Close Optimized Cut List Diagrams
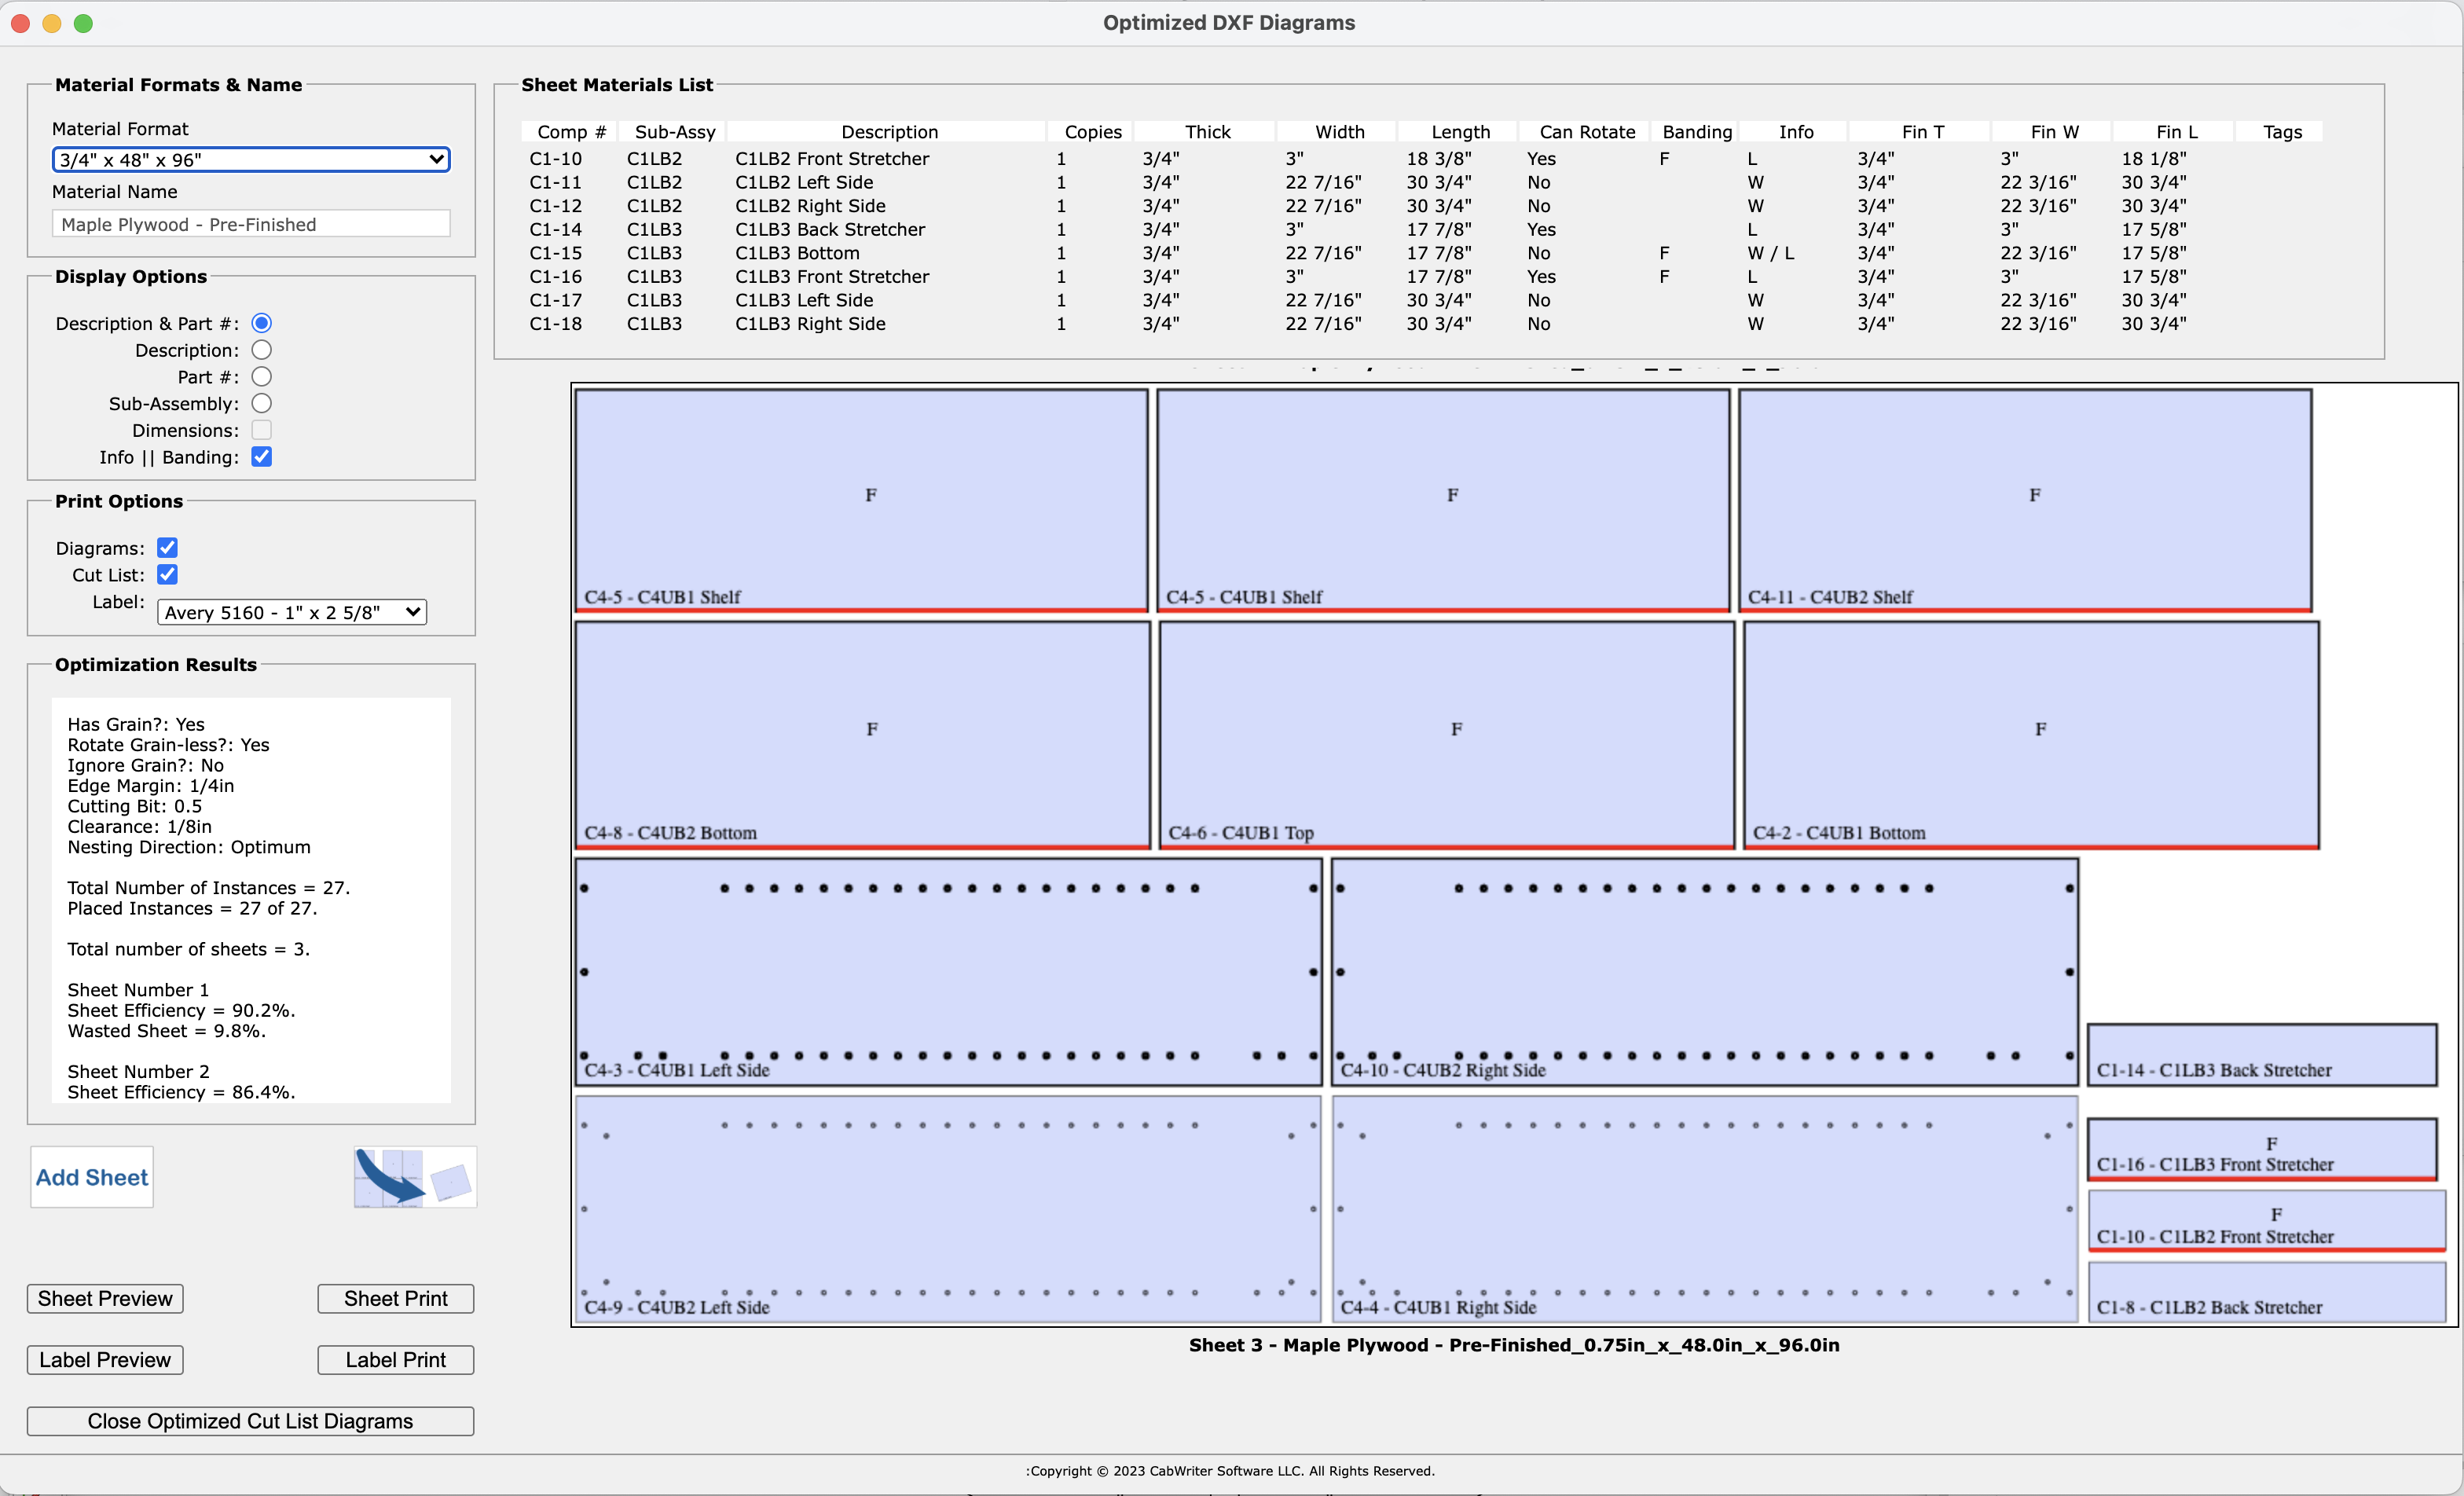2464x1496 pixels. click(x=250, y=1421)
